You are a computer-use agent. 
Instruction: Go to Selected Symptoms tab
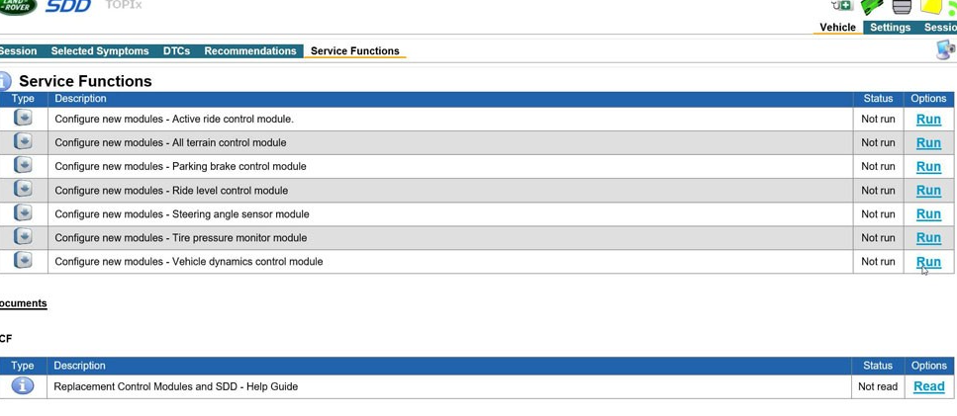click(x=100, y=51)
